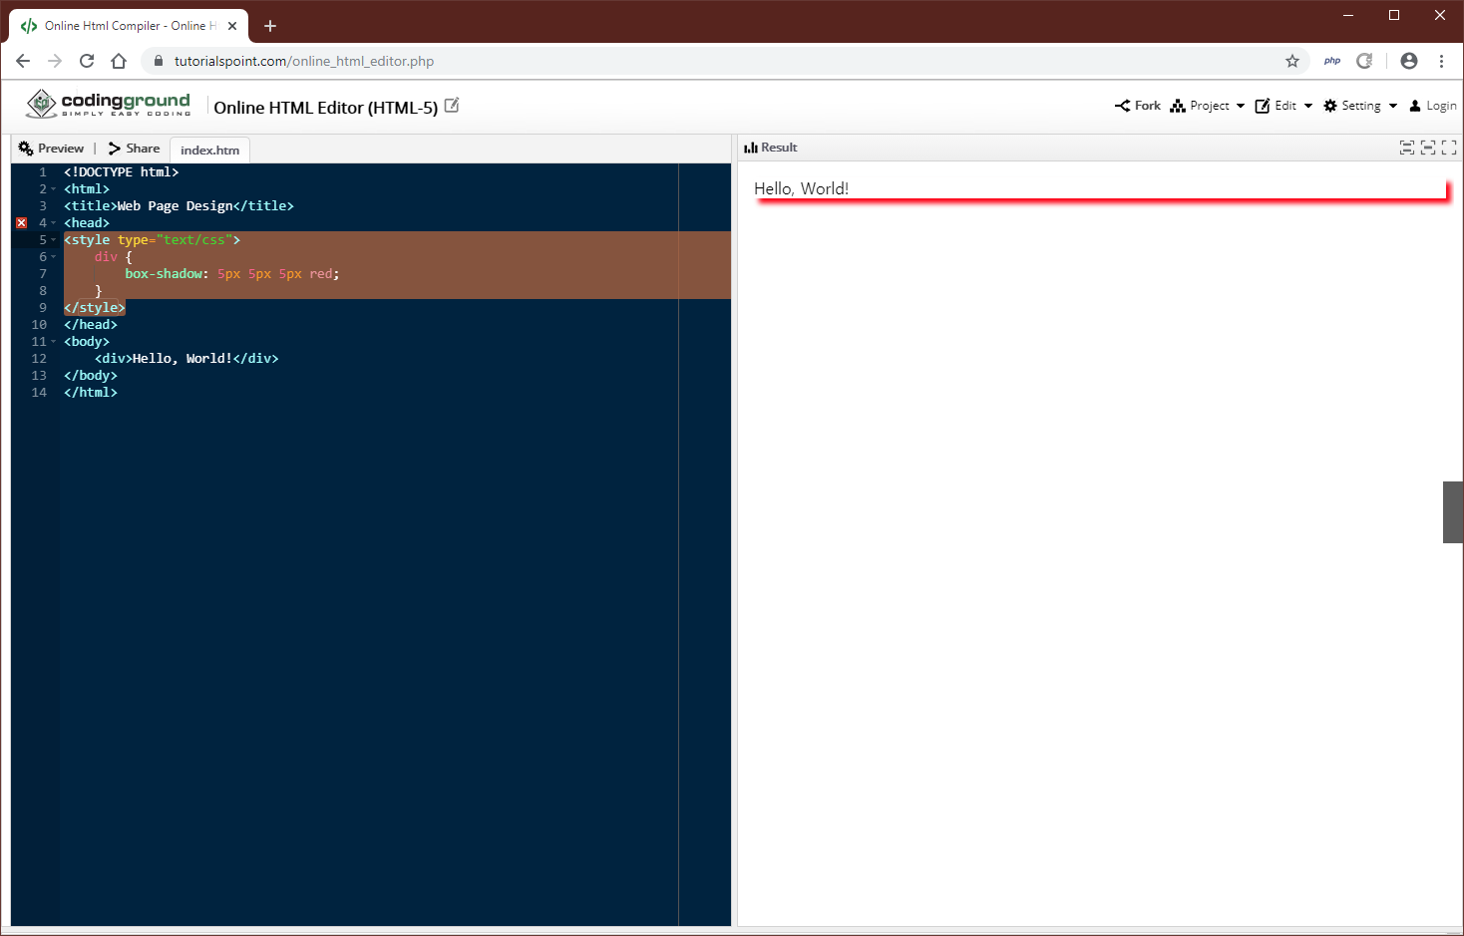The image size is (1464, 936).
Task: Click the Preview button
Action: (51, 149)
